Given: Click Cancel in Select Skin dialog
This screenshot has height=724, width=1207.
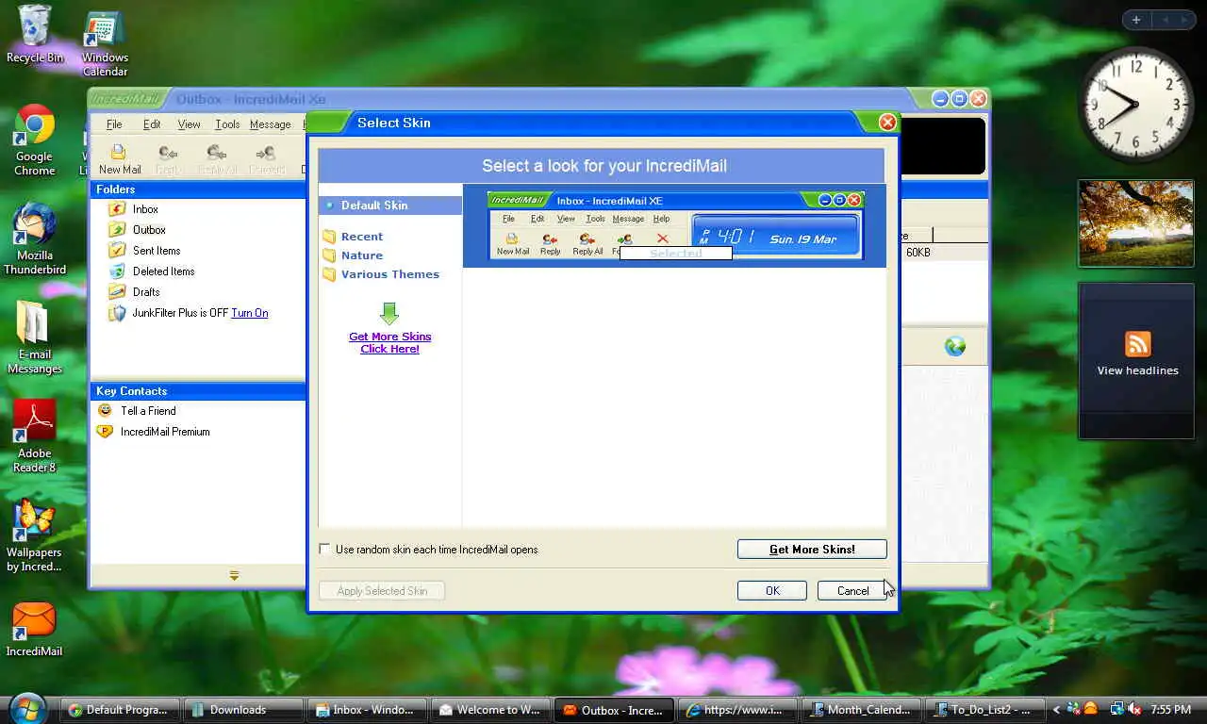Looking at the screenshot, I should click(852, 591).
